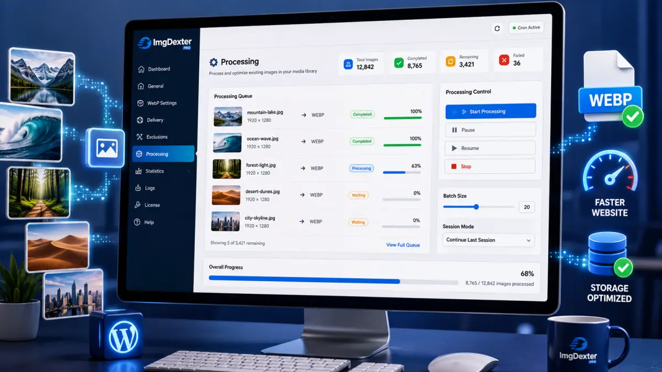Select the WebP Settings sidebar icon

(x=139, y=103)
